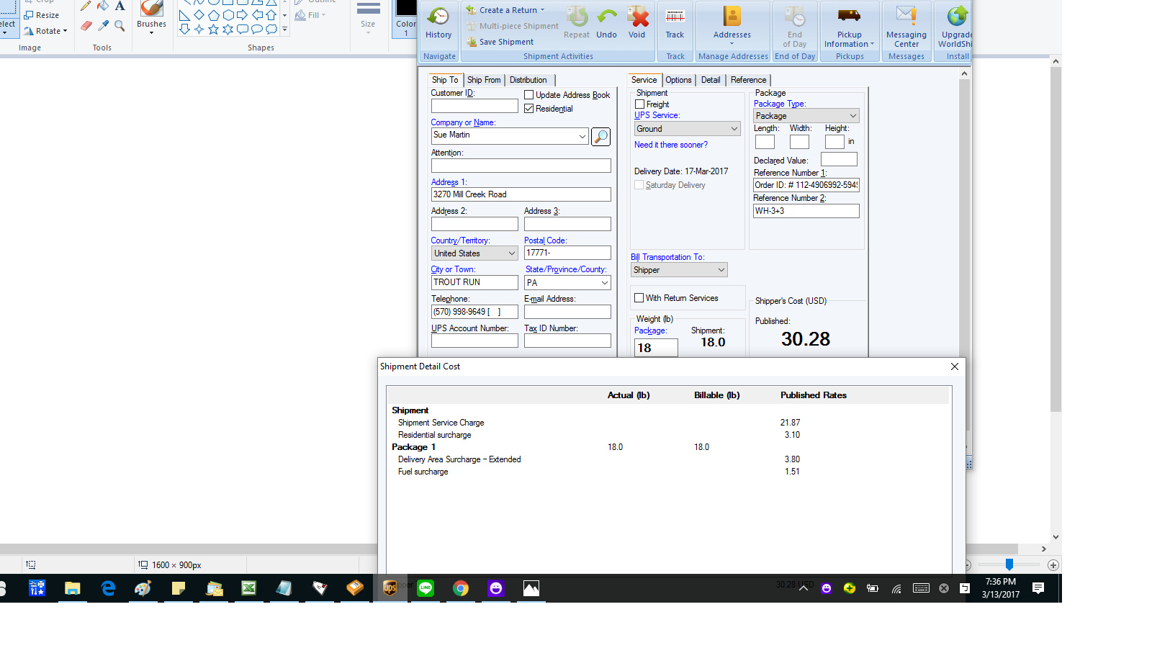1152x648 pixels.
Task: Click into the Telephone field
Action: [x=474, y=312]
